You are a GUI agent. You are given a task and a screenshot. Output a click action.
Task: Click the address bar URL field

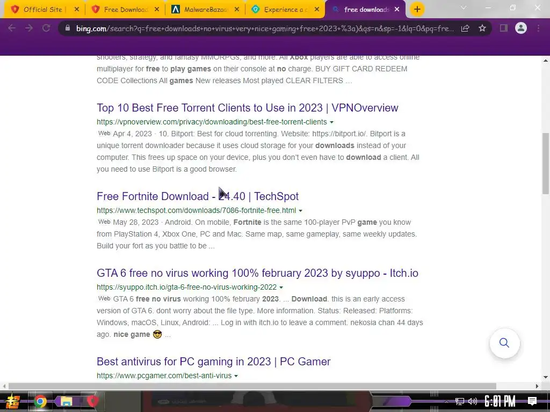click(x=265, y=28)
